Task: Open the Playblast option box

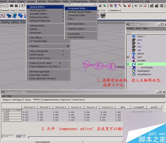Action: pos(68,46)
